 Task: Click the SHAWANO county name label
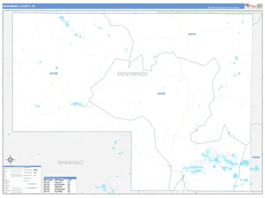click(x=71, y=162)
